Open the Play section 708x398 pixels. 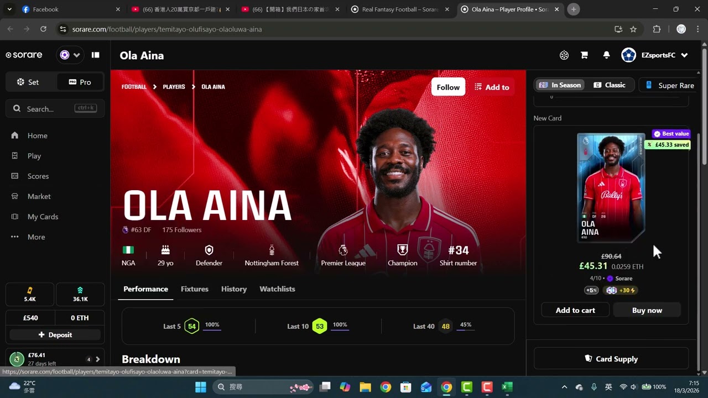pos(34,156)
